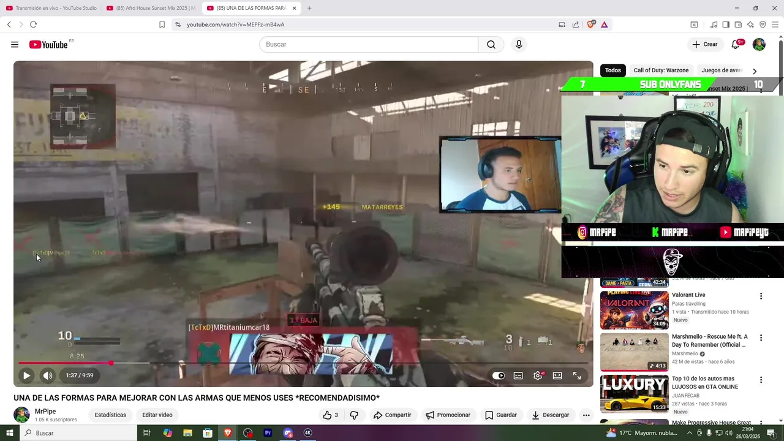Image resolution: width=784 pixels, height=441 pixels.
Task: Toggle subtitles in the video player
Action: click(518, 375)
